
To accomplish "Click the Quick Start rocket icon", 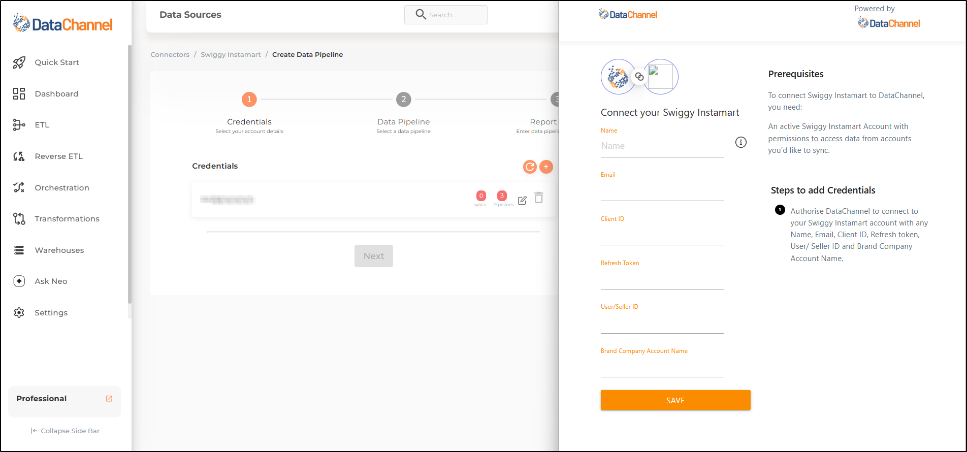I will click(x=19, y=62).
